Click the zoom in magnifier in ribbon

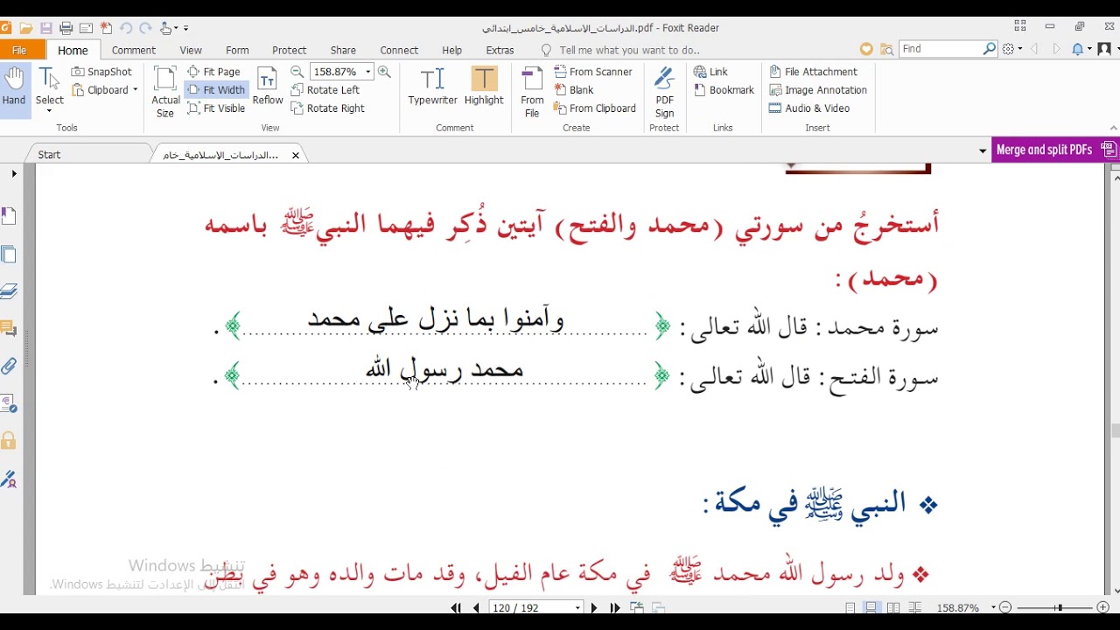pyautogui.click(x=384, y=72)
